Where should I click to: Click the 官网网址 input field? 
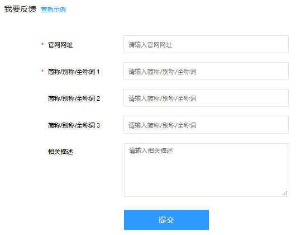(206, 44)
